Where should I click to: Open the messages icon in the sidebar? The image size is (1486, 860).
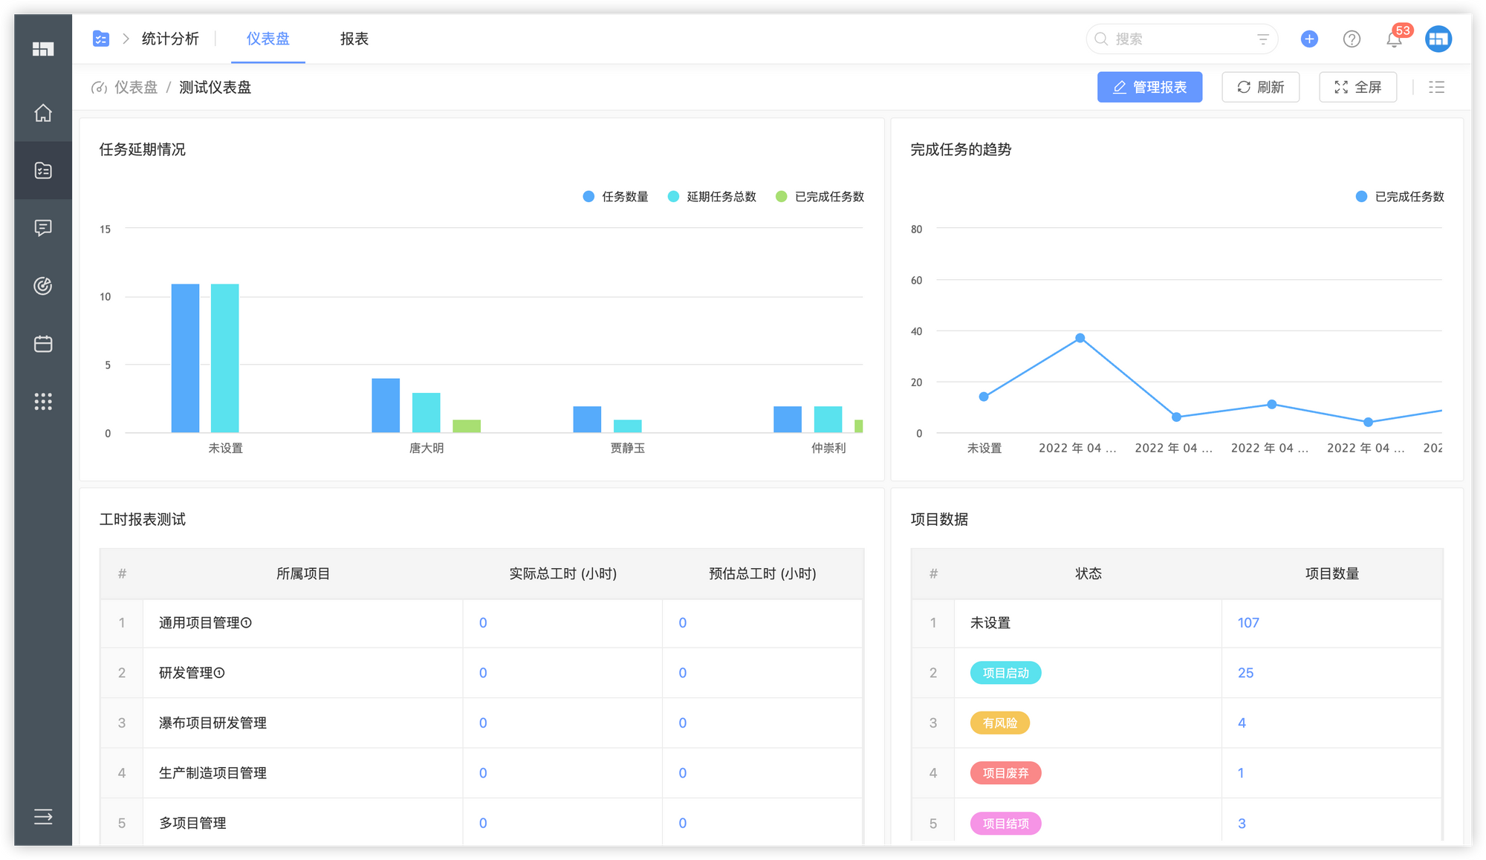[x=42, y=228]
